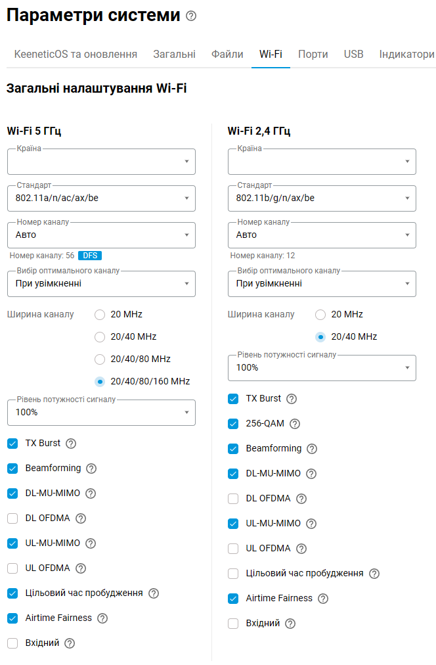The image size is (436, 665).
Task: Select 20/40/80 MHz channel width
Action: (100, 359)
